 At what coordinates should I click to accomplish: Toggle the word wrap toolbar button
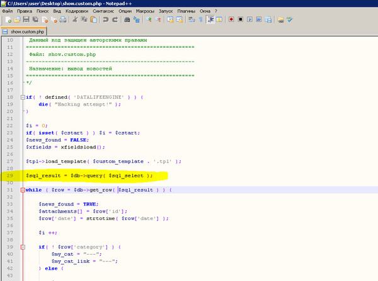192,19
